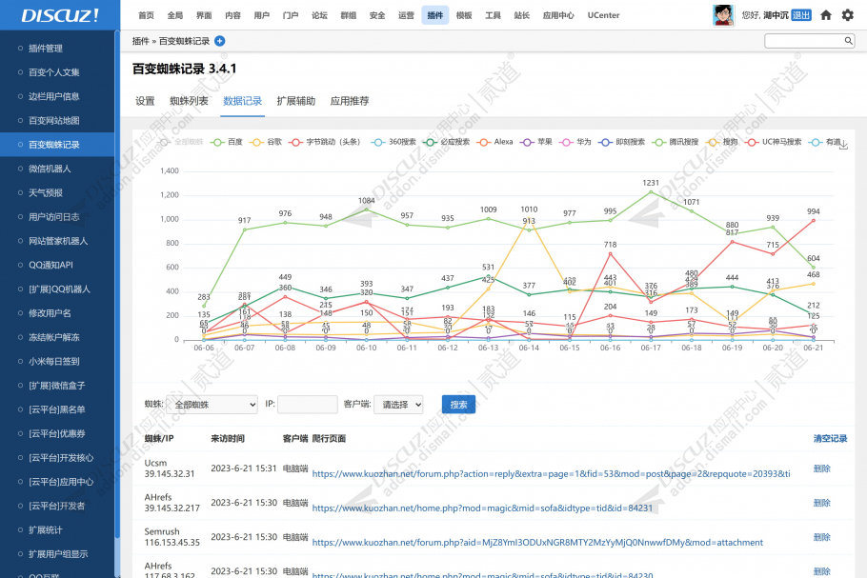Open the Semrush crawled attachment URL

(x=537, y=543)
